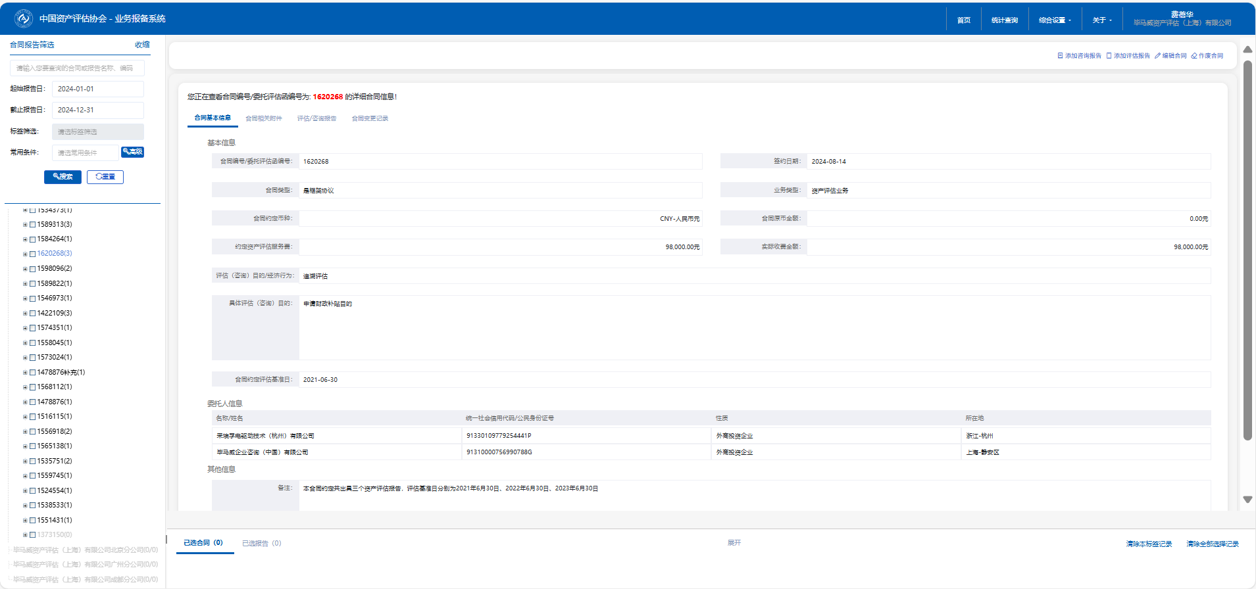Click the 起始报告日 date field
This screenshot has width=1256, height=589.
pyautogui.click(x=97, y=89)
